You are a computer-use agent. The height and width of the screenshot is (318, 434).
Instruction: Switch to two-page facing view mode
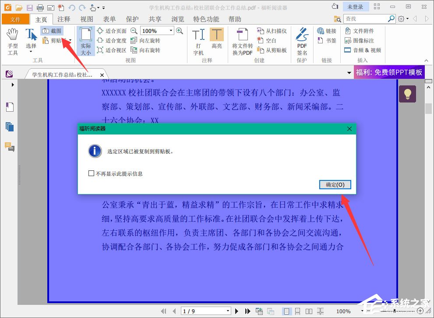tap(310, 311)
